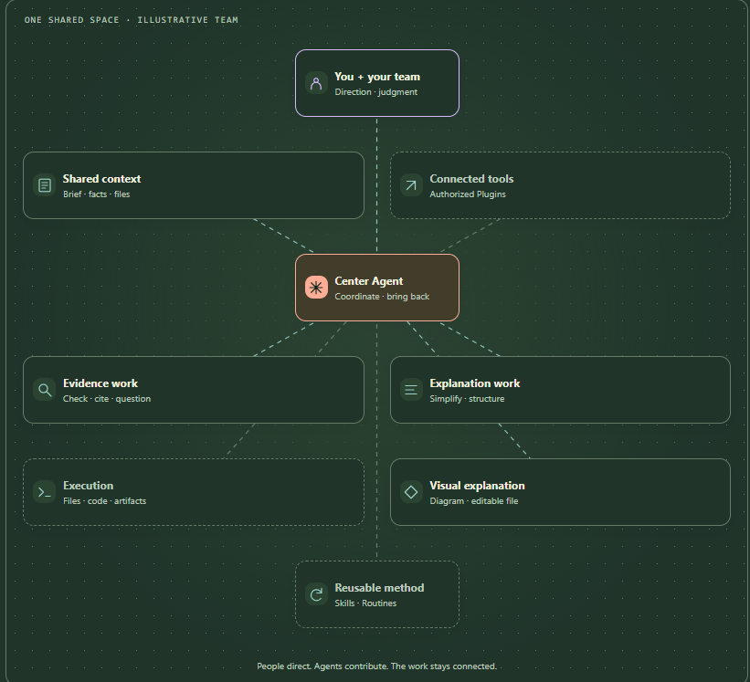The height and width of the screenshot is (682, 750).
Task: Click the 'Authorized Plugins' subtitle
Action: [x=468, y=194]
